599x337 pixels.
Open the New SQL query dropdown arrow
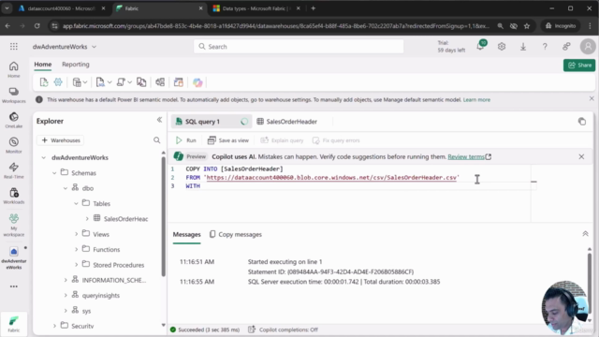click(110, 82)
